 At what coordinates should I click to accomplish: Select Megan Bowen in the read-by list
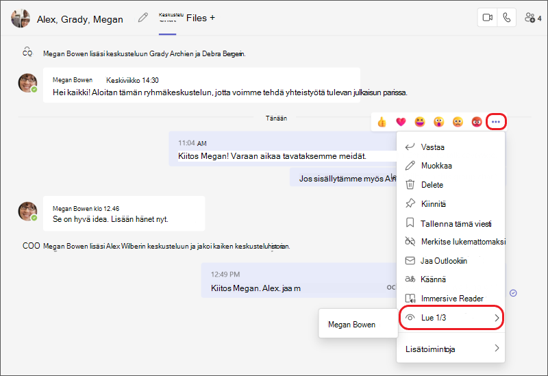pyautogui.click(x=351, y=325)
